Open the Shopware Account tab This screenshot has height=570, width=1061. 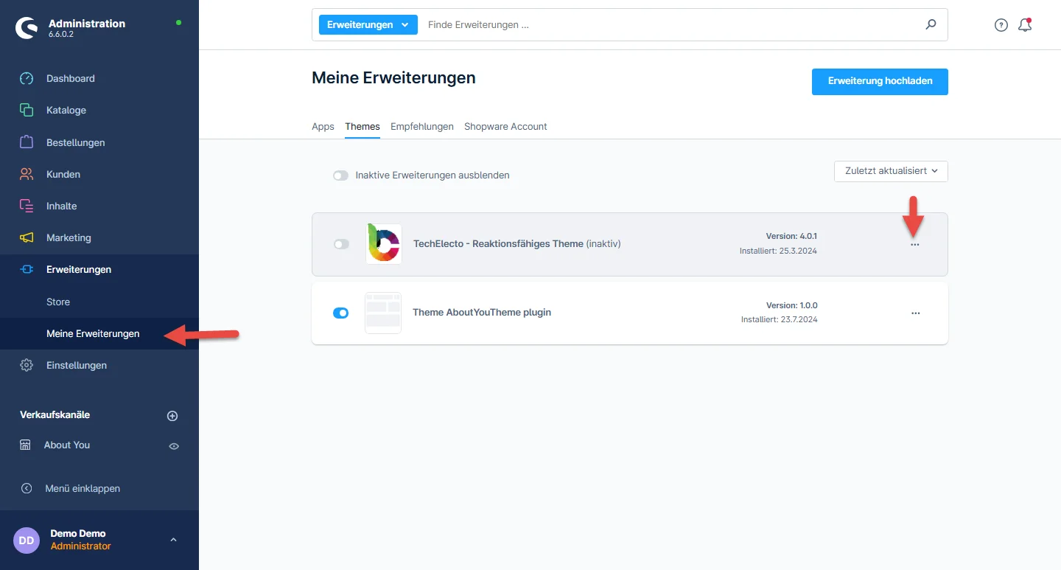tap(505, 126)
